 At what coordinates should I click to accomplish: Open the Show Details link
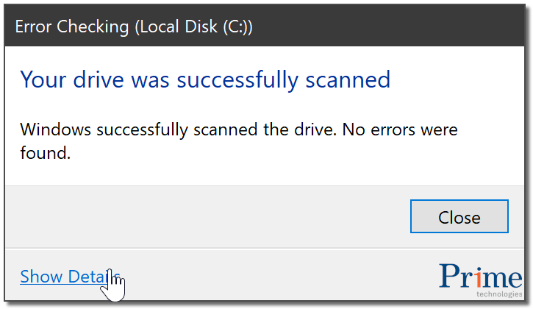click(x=69, y=277)
